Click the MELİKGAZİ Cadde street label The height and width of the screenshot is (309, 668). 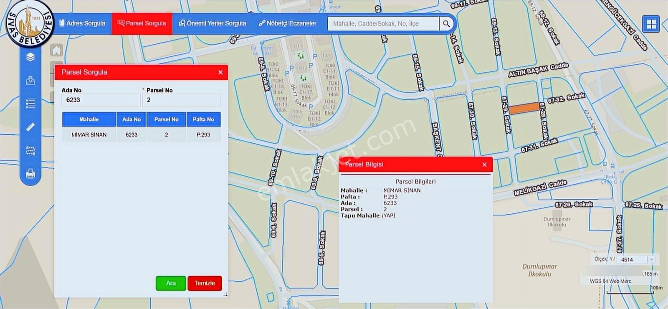click(x=540, y=187)
